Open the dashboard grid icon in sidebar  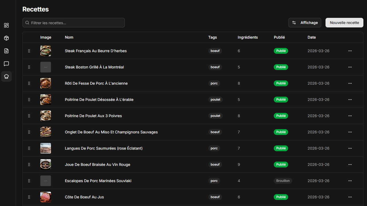tap(6, 25)
